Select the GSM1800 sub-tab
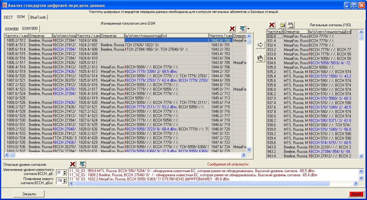The image size is (367, 200). [x=30, y=28]
